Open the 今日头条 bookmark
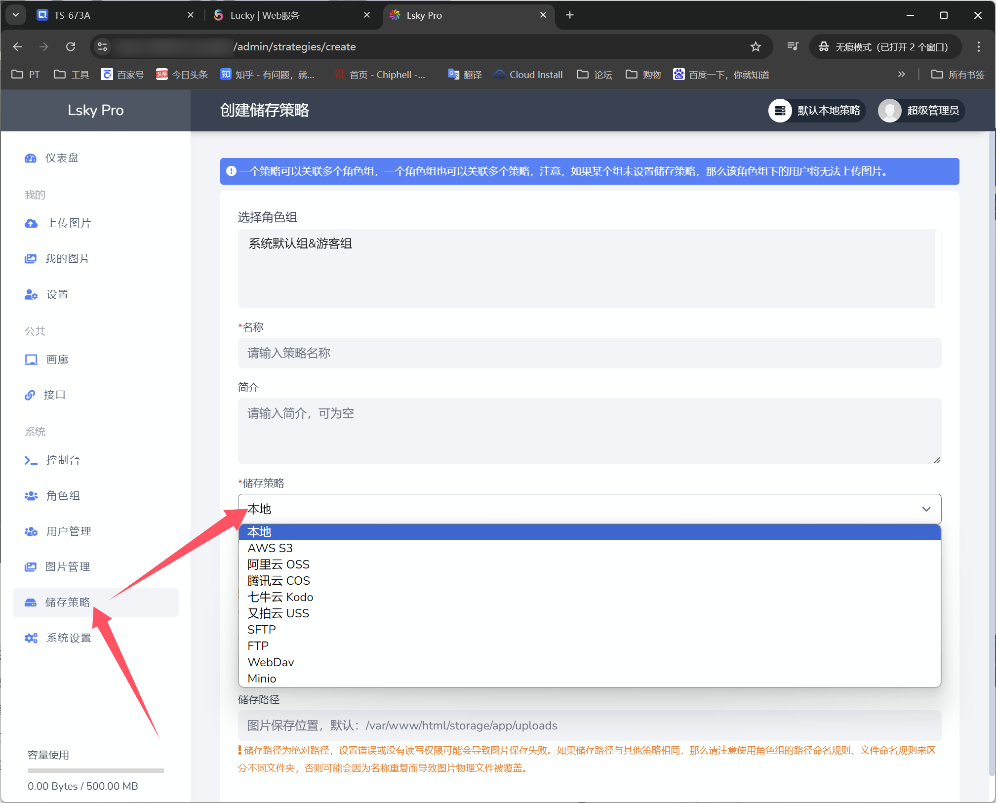This screenshot has width=996, height=803. tap(182, 75)
